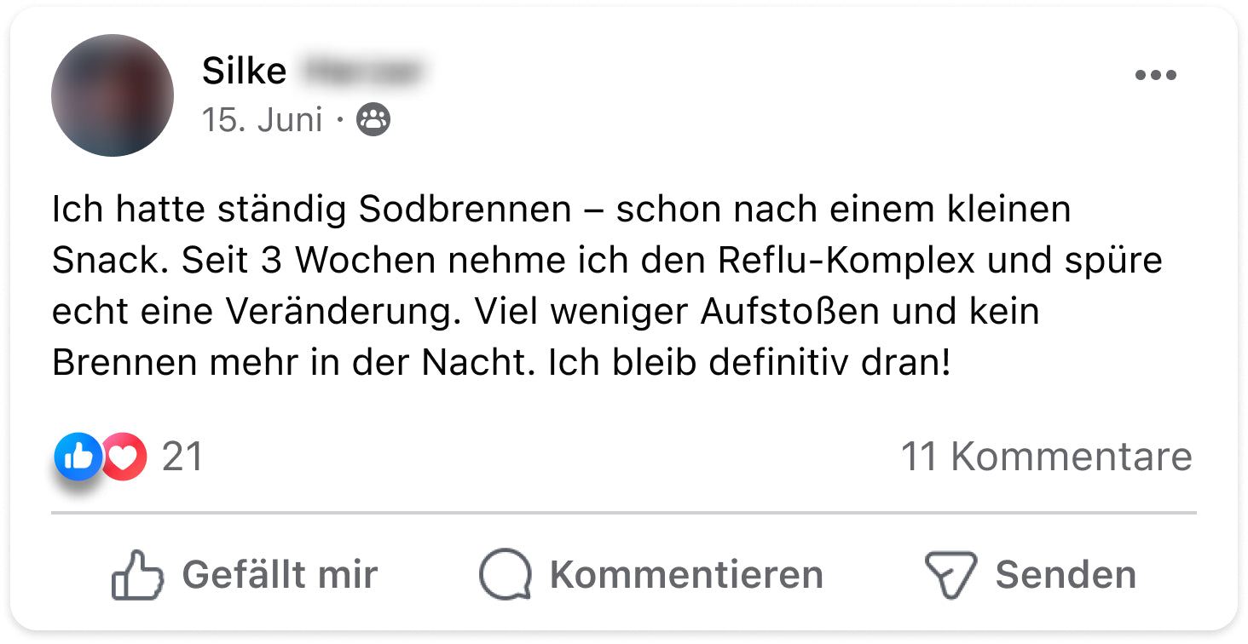Click the audience group icon beside the date
This screenshot has width=1248, height=644.
click(x=373, y=120)
